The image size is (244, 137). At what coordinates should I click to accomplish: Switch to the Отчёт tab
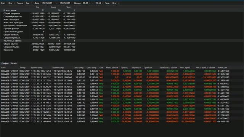point(14,64)
